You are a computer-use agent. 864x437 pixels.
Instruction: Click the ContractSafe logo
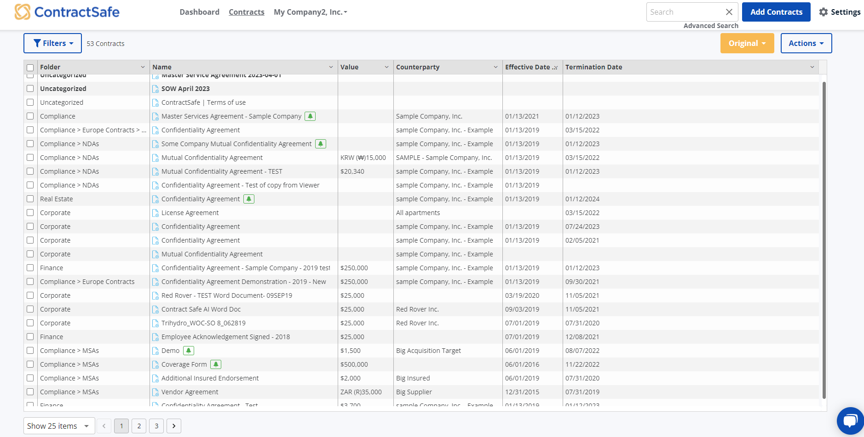[67, 12]
